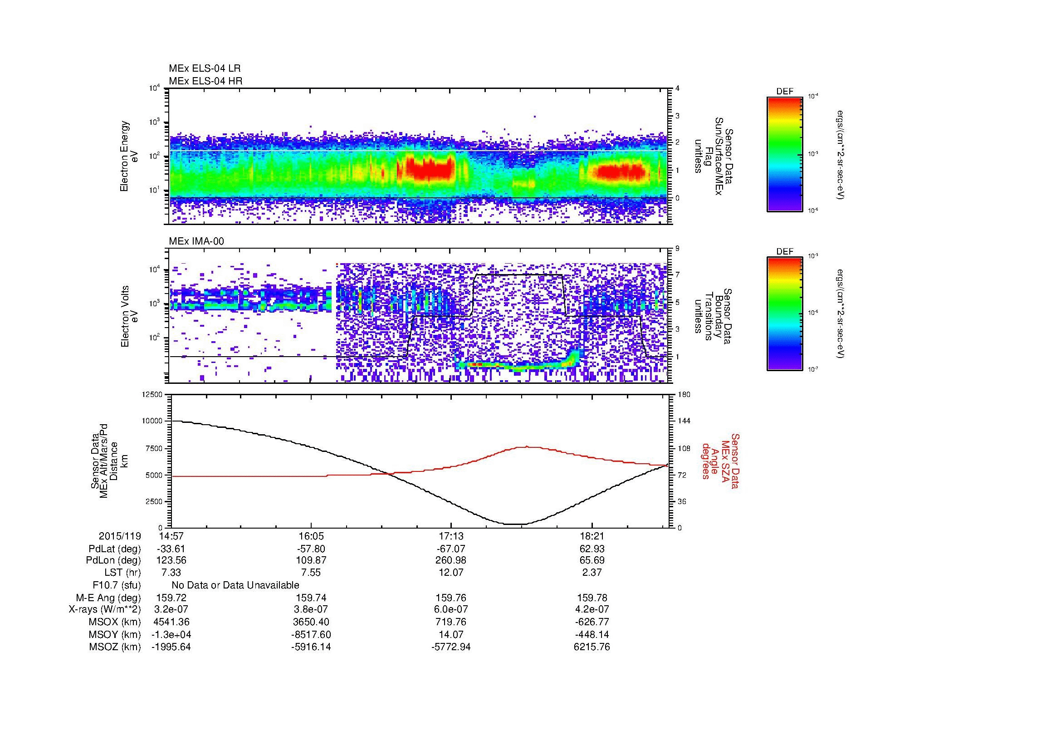Image resolution: width=1061 pixels, height=750 pixels.
Task: Click the 'PdLat (deg)' row label
Action: [115, 549]
